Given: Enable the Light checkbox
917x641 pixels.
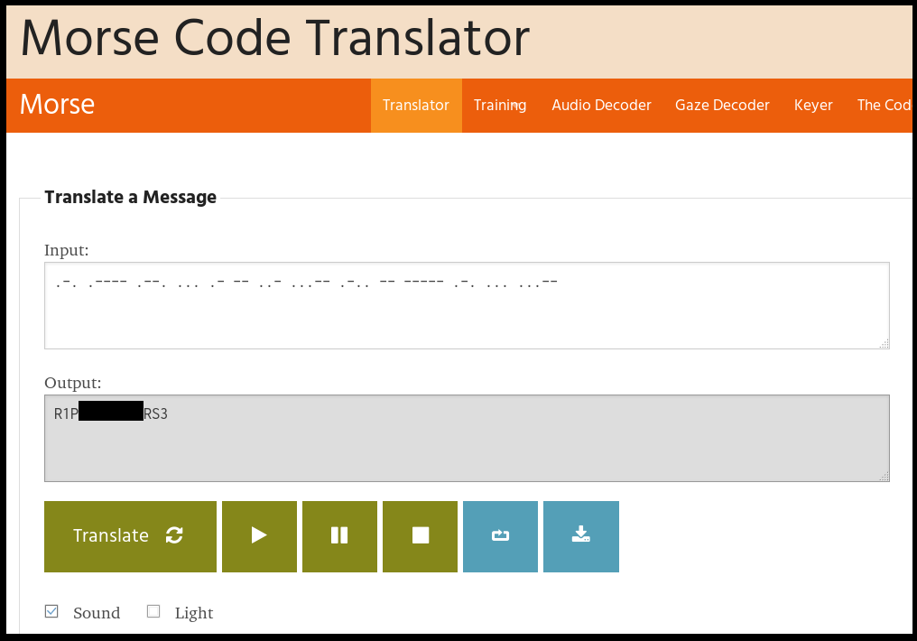Looking at the screenshot, I should click(x=153, y=612).
